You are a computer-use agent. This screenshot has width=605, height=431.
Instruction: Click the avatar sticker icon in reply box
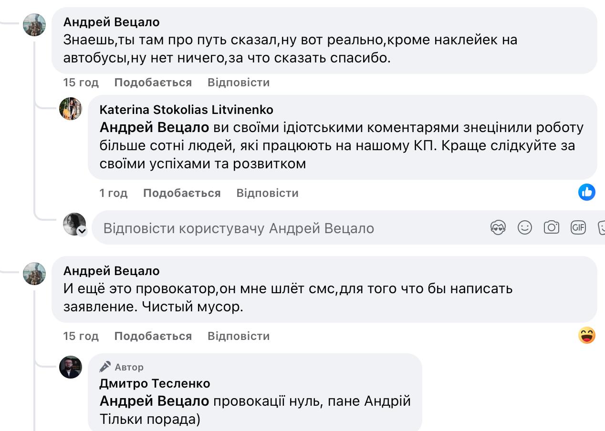coord(498,228)
